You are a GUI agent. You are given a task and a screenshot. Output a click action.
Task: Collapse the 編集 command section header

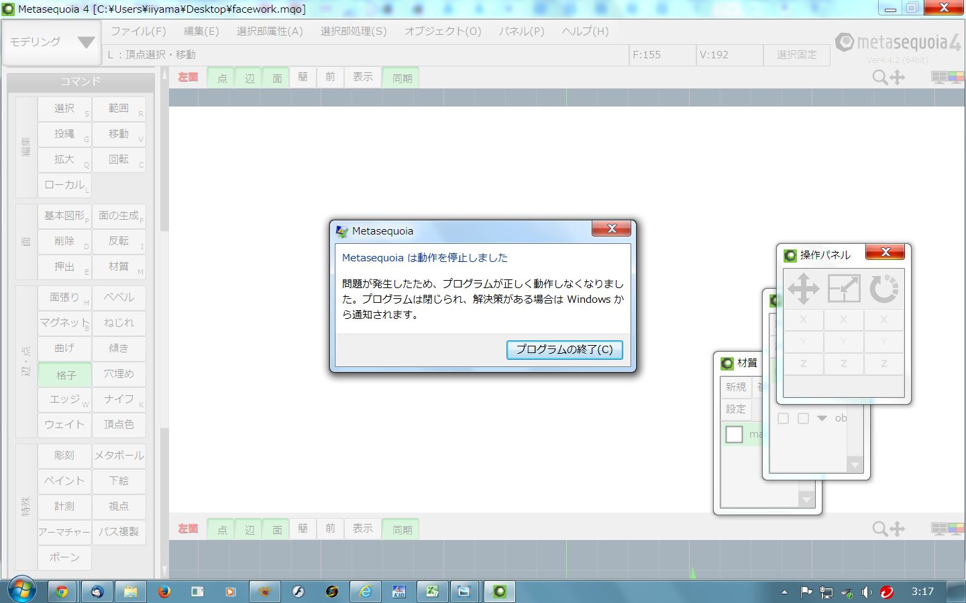[26, 147]
